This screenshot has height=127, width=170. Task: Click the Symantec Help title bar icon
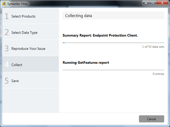point(4,4)
